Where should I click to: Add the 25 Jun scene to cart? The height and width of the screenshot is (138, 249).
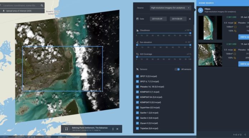(244, 37)
